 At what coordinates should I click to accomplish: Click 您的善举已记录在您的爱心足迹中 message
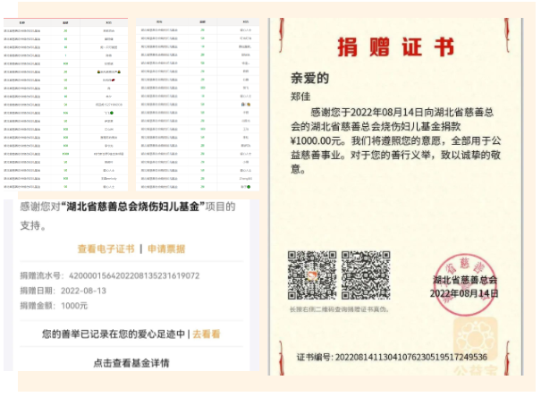(x=114, y=334)
